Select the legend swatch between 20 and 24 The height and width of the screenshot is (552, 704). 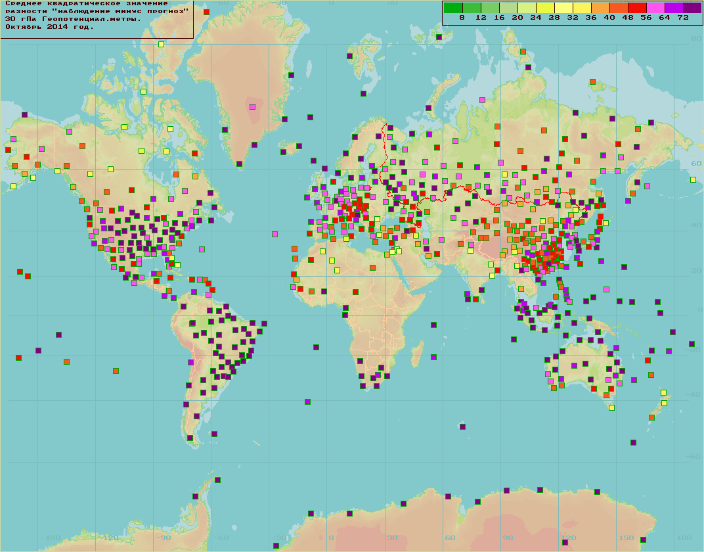pos(527,7)
